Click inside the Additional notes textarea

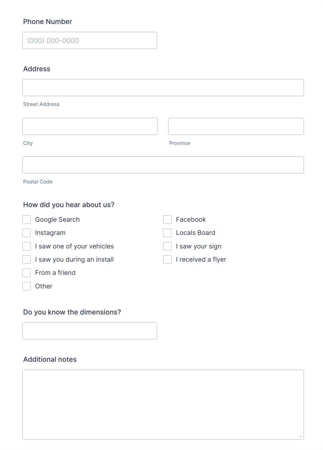tap(163, 403)
